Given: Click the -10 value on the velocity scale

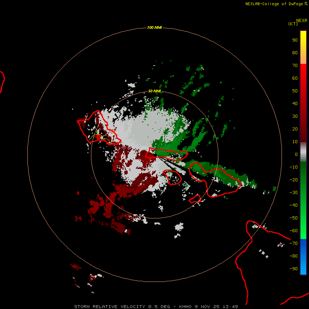Looking at the screenshot, I should (x=294, y=167).
